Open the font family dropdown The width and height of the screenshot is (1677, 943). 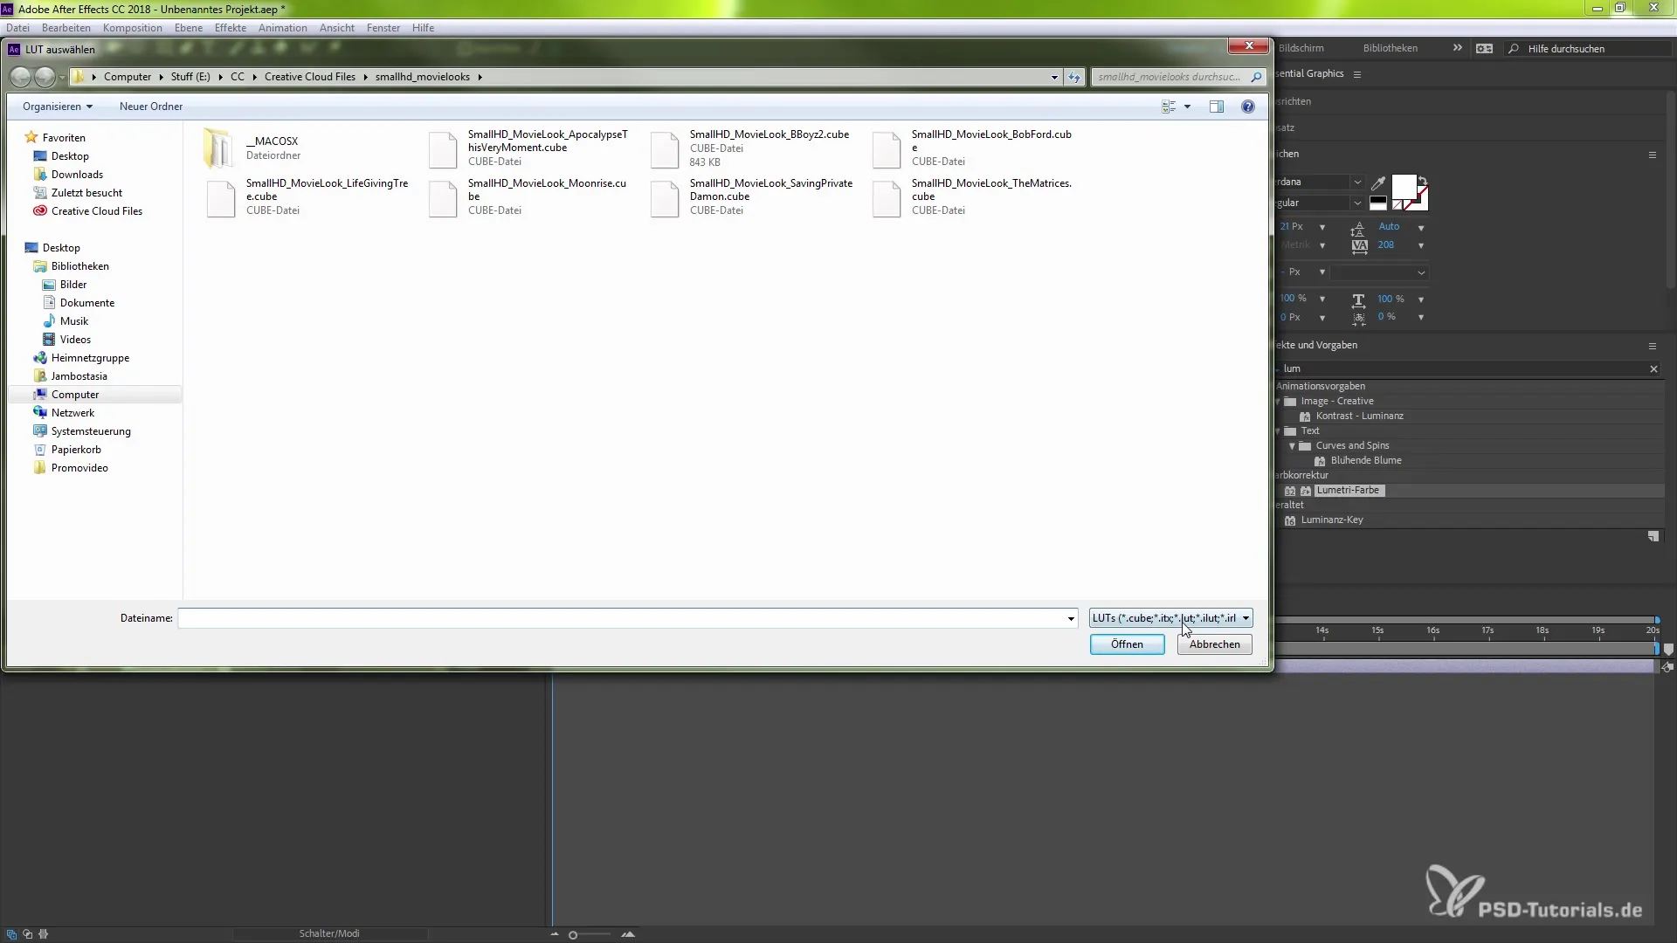1357,182
